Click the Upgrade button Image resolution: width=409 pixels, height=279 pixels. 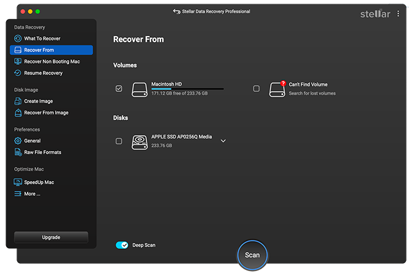pyautogui.click(x=51, y=237)
